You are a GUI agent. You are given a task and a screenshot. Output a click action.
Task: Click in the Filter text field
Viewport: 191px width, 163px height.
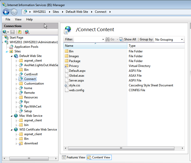87,40
